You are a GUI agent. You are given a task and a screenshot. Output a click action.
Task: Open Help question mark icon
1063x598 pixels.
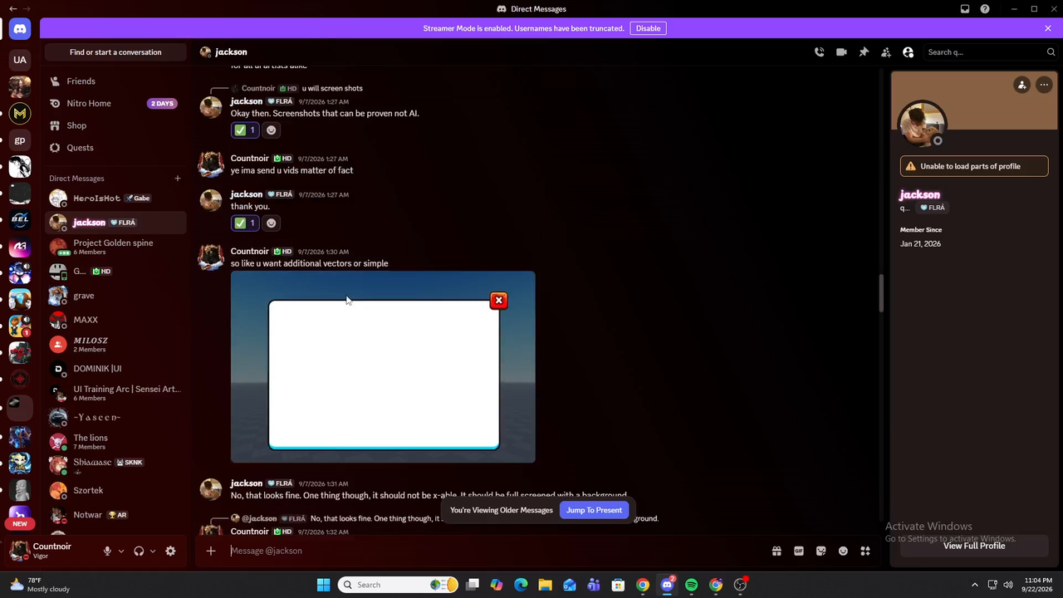pos(985,9)
